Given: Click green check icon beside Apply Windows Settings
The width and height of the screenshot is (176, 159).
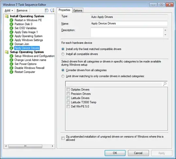Looking at the screenshot, I should [x=11, y=40].
